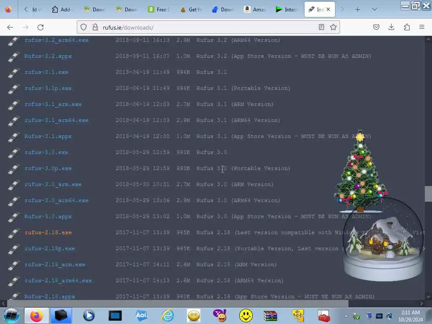Switch to the Add-ons tab

(x=62, y=10)
